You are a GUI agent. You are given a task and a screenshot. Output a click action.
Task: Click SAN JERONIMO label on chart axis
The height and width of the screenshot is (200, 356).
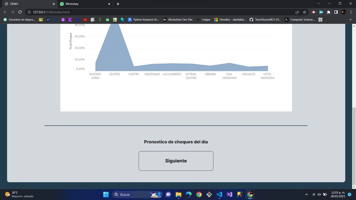tap(229, 76)
